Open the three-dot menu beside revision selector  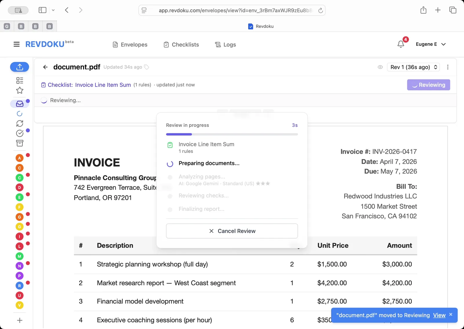tap(448, 67)
